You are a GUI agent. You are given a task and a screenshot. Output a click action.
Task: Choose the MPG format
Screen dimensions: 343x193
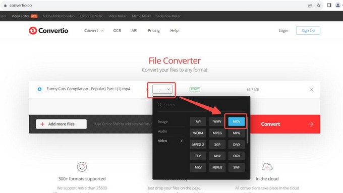coord(237,133)
